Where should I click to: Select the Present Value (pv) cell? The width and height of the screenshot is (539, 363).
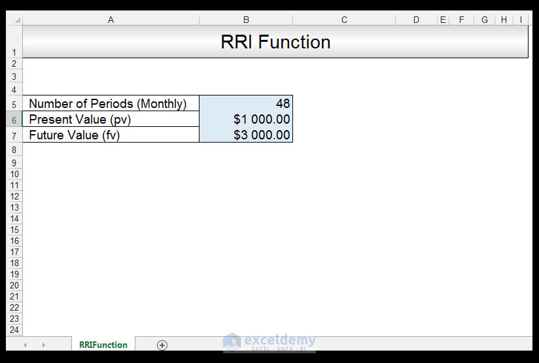point(111,119)
